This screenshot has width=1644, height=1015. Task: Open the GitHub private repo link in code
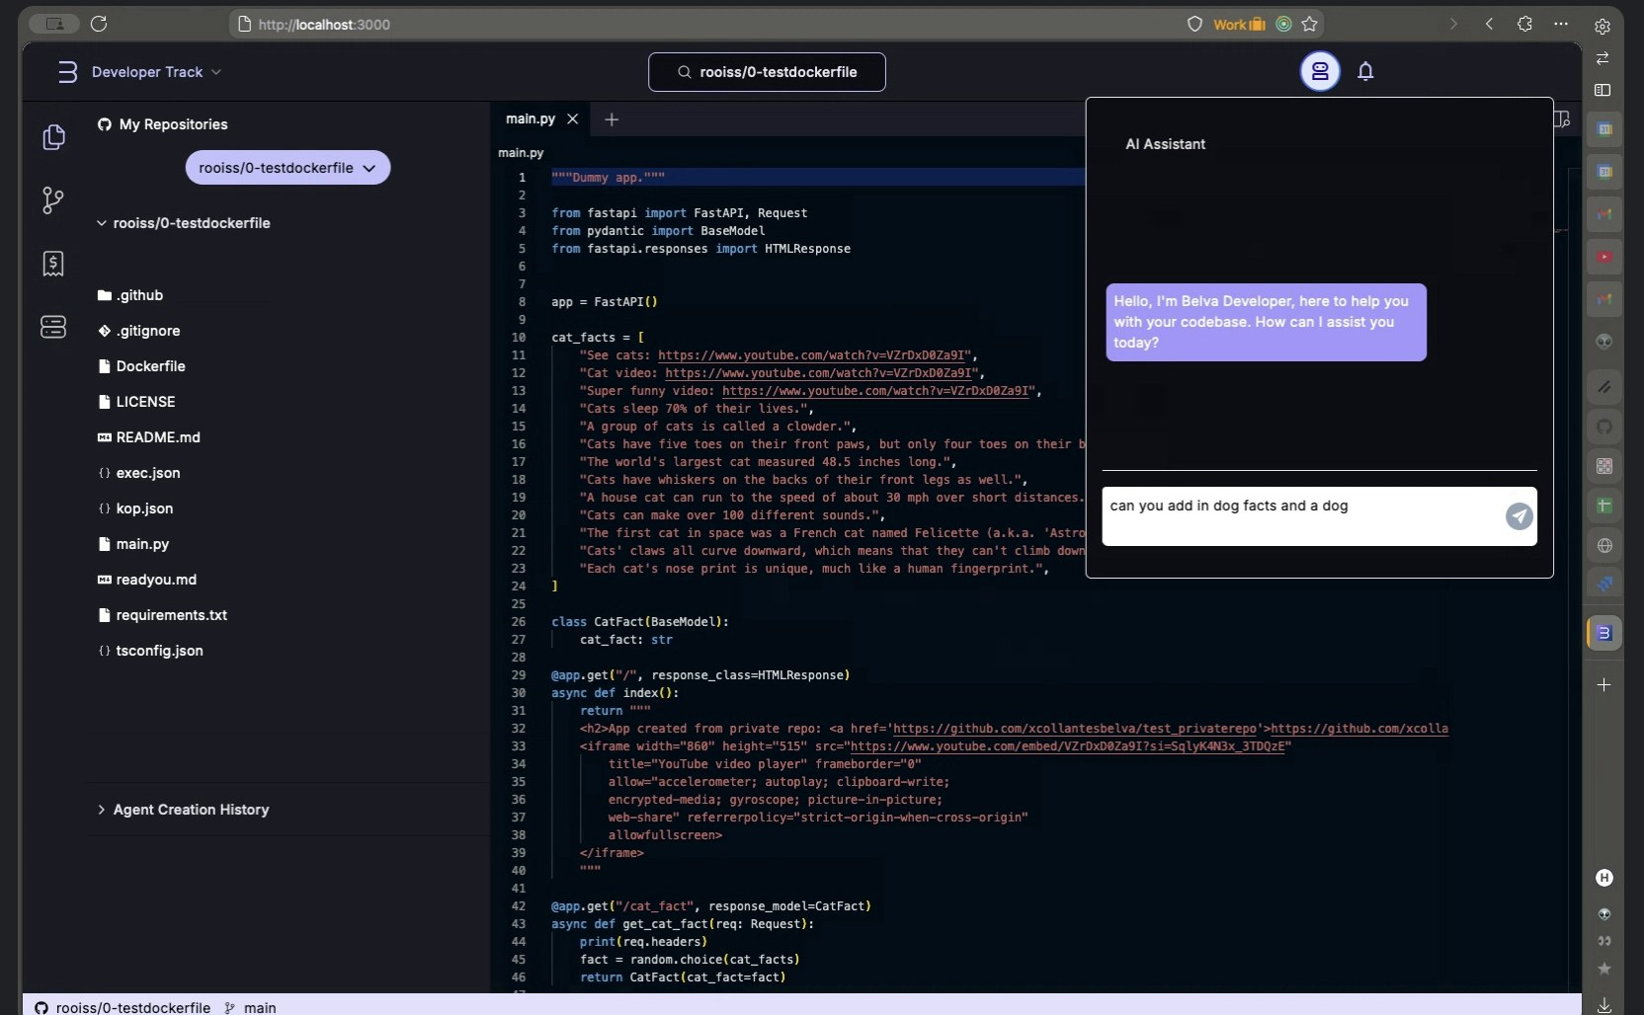1076,729
